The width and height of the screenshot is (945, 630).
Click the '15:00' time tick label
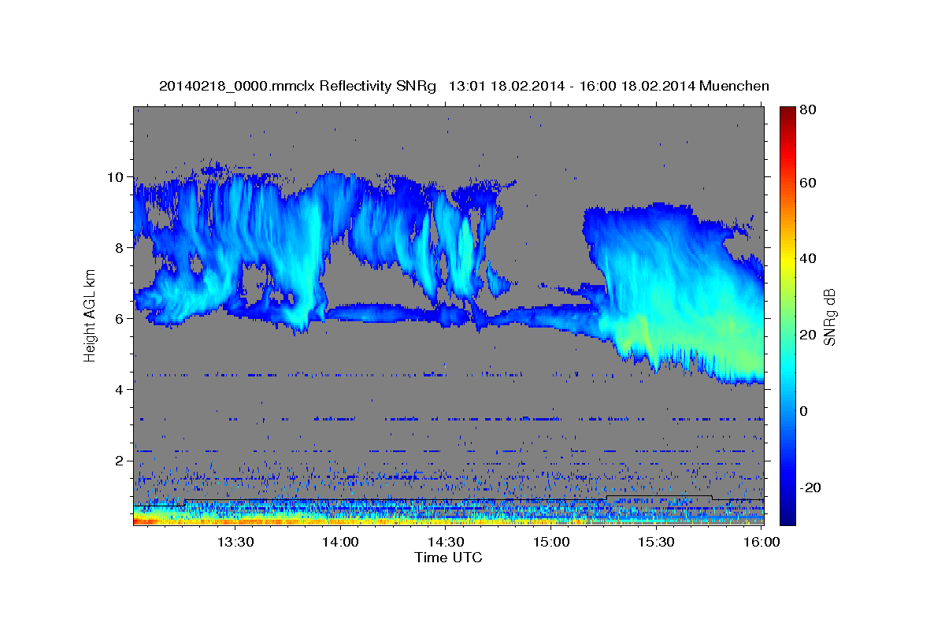click(551, 542)
